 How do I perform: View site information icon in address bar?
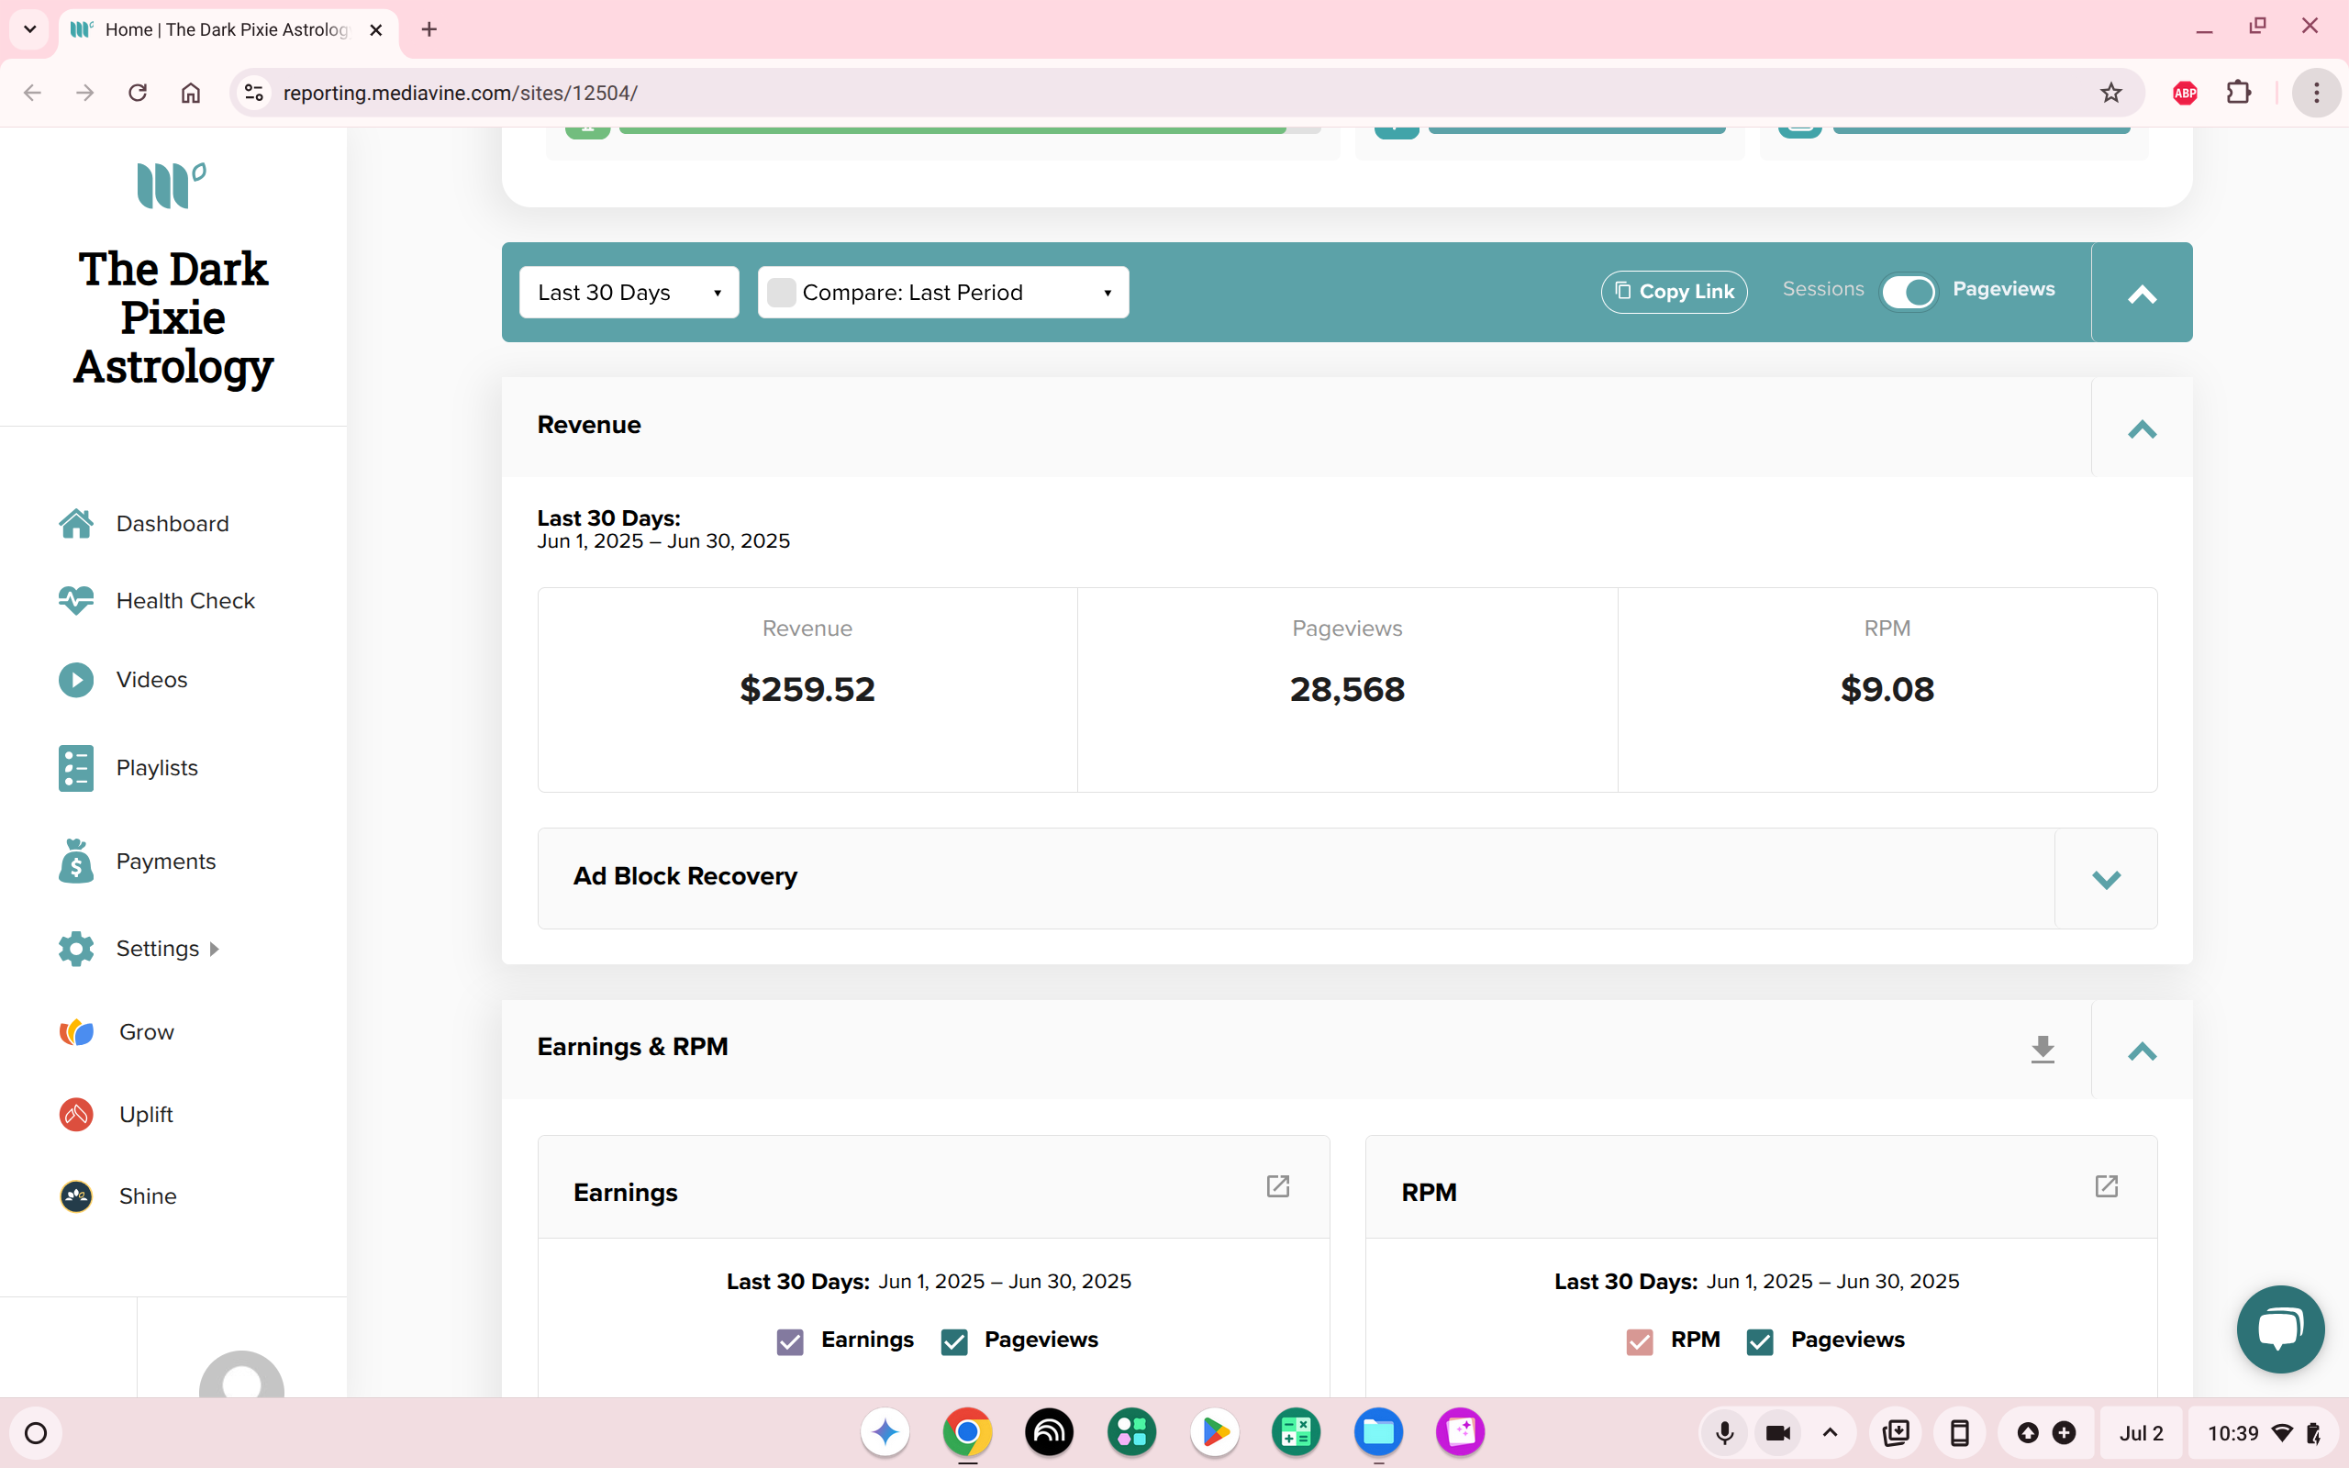(x=253, y=94)
